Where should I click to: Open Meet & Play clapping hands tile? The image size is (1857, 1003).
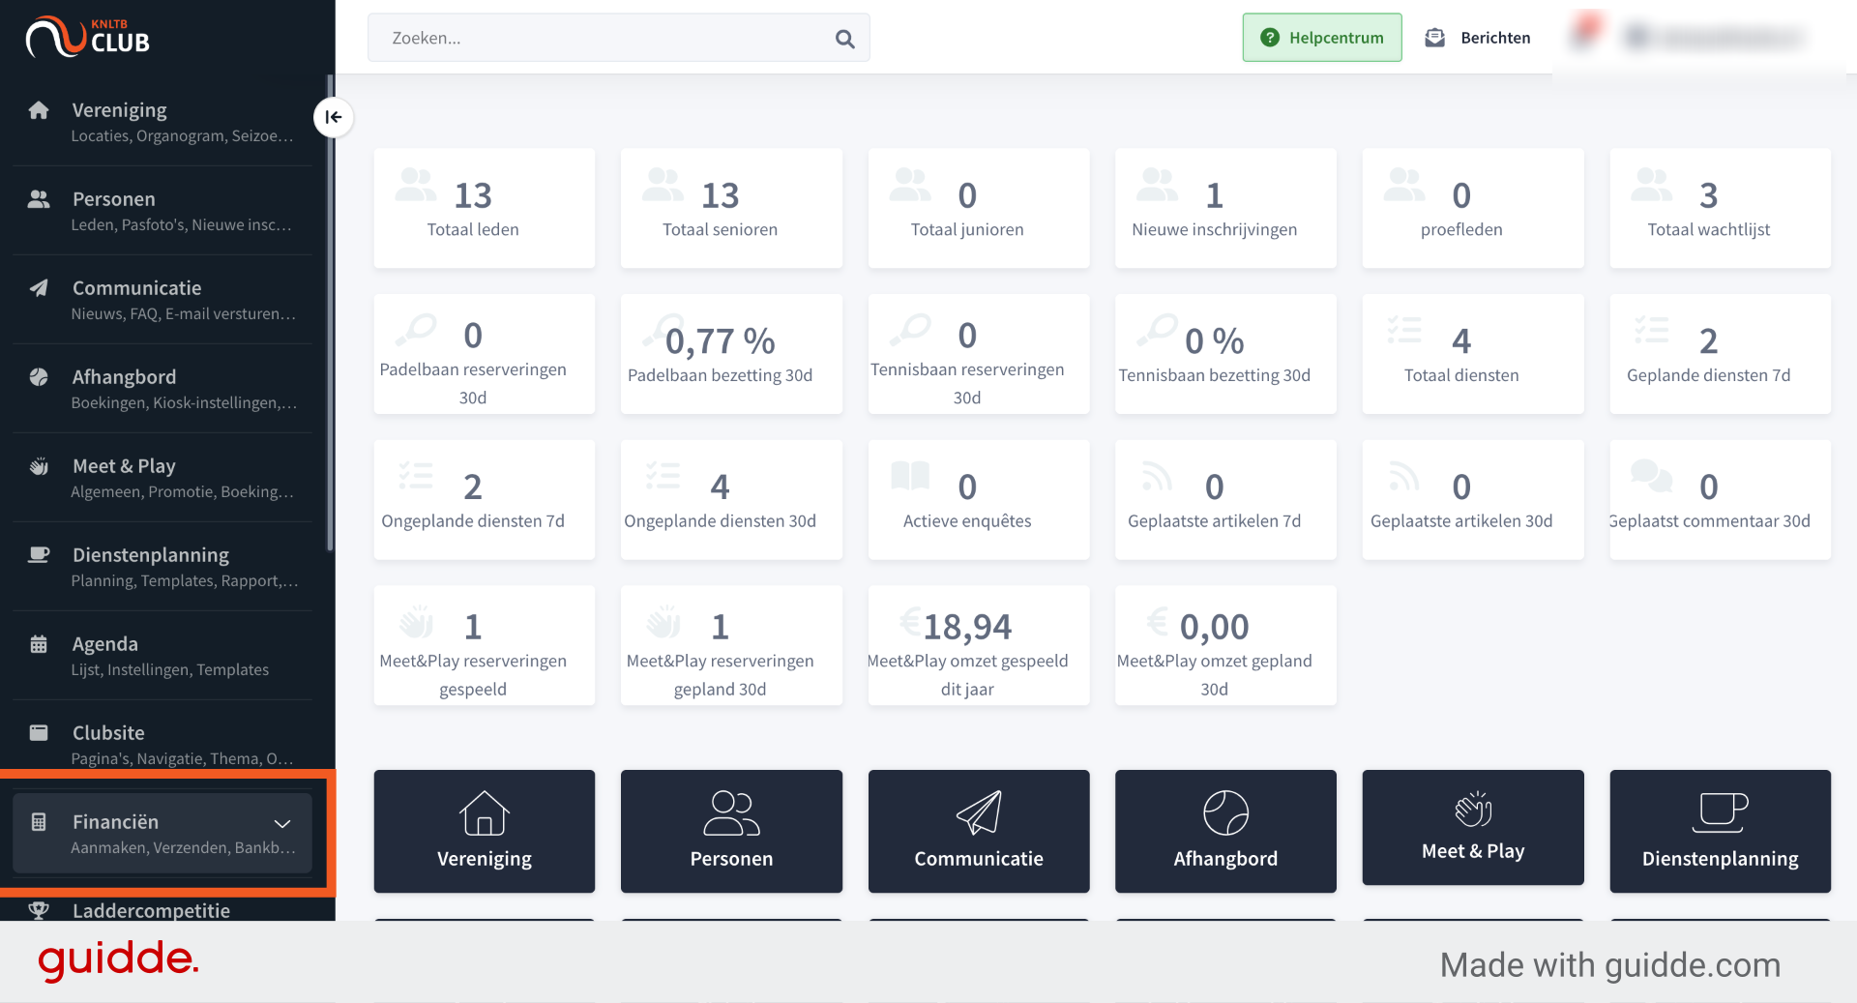1472,827
